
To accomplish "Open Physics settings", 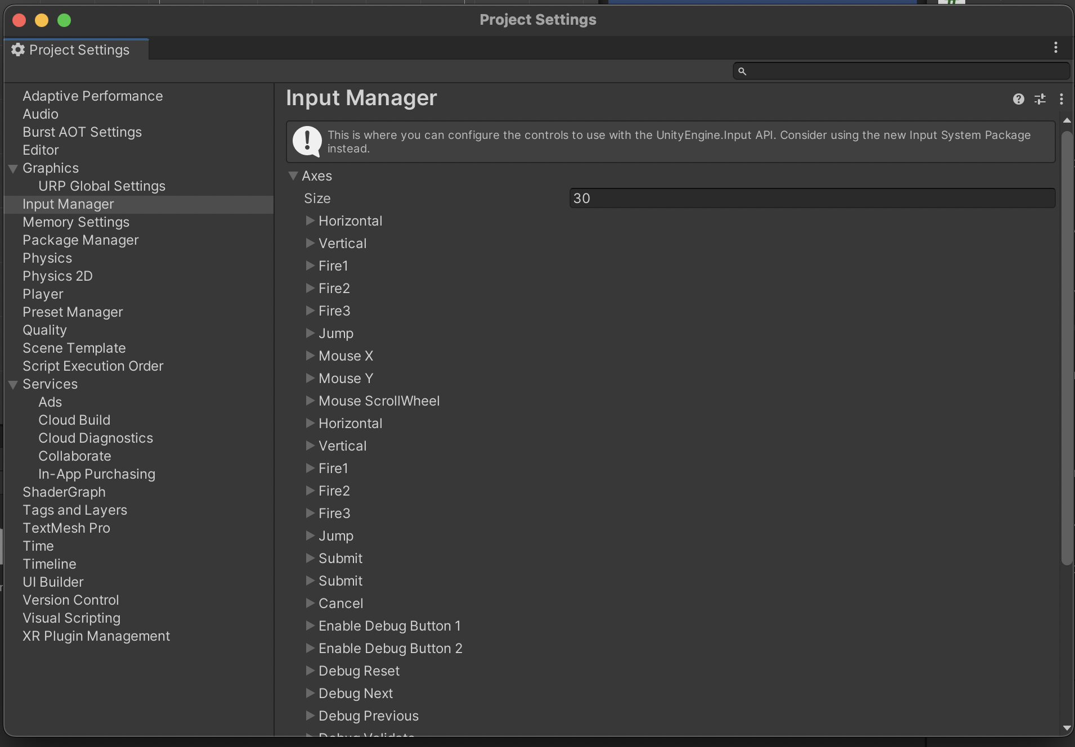I will [x=47, y=258].
